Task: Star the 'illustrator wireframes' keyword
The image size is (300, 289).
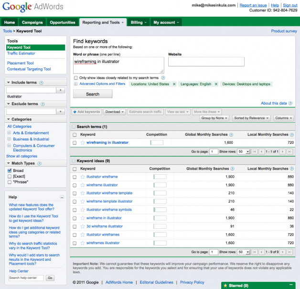Action: pyautogui.click(x=83, y=235)
